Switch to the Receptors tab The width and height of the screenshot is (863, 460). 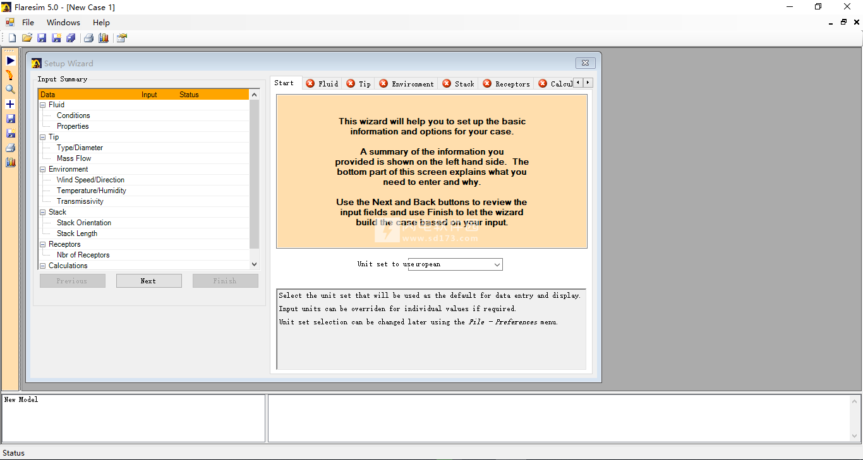tap(507, 83)
